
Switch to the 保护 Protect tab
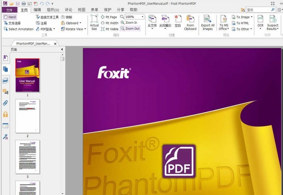tap(107, 10)
